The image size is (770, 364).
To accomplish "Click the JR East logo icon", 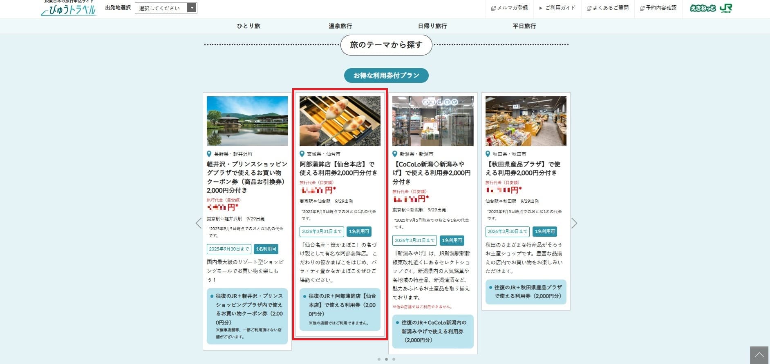I will click(x=726, y=8).
